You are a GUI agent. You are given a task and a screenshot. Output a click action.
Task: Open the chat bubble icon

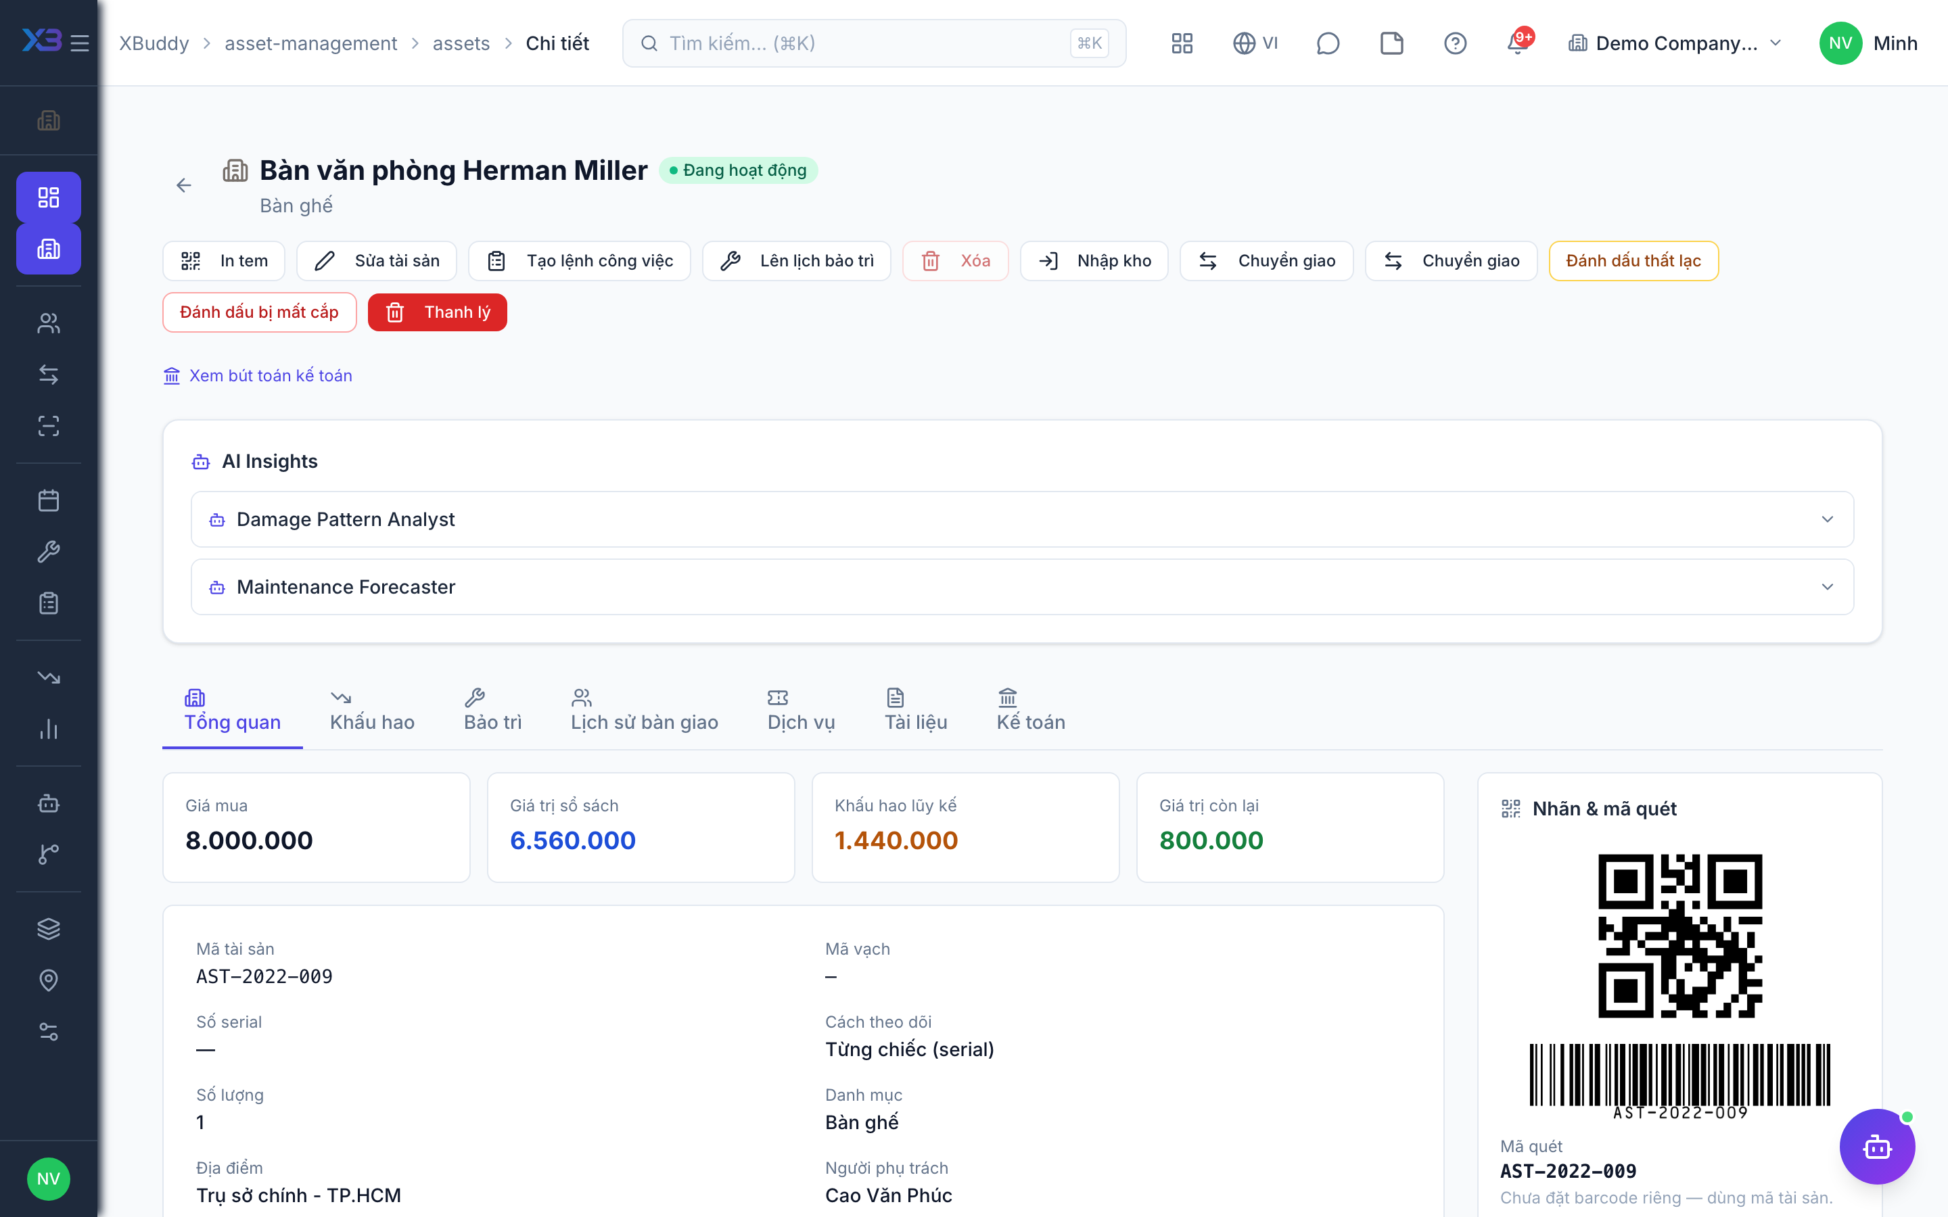(1327, 43)
